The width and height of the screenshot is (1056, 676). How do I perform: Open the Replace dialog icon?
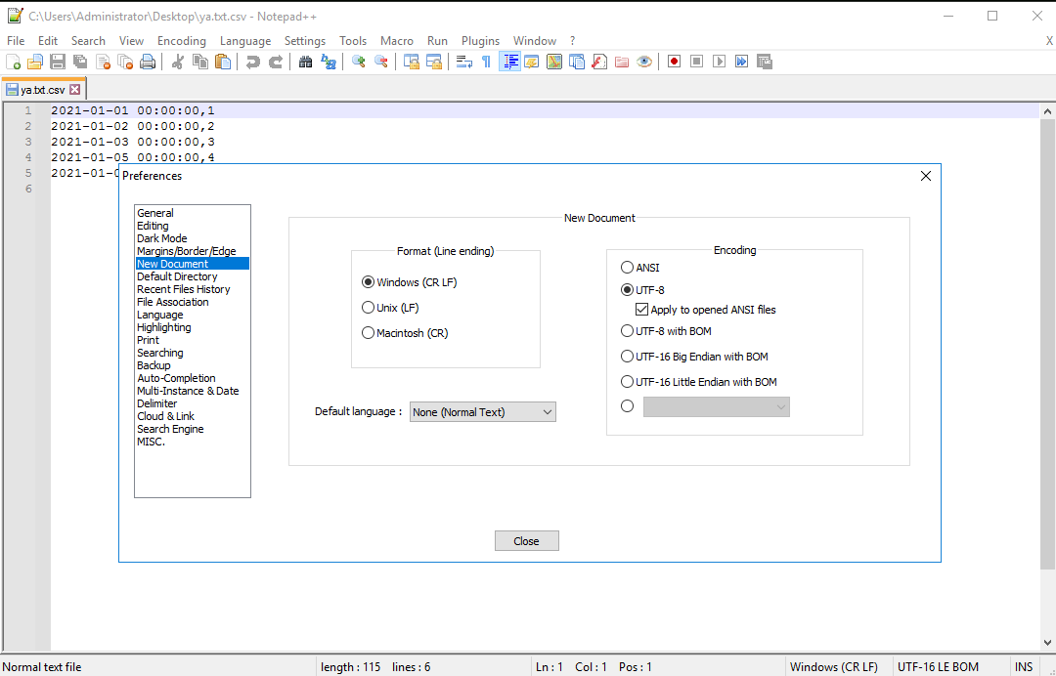329,61
